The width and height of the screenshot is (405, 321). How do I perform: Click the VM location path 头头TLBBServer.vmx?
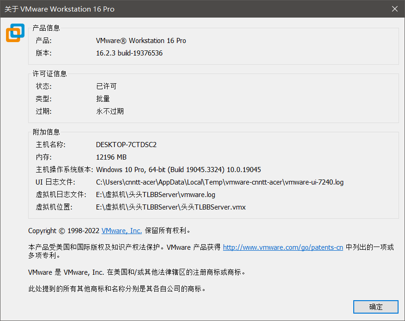[171, 207]
